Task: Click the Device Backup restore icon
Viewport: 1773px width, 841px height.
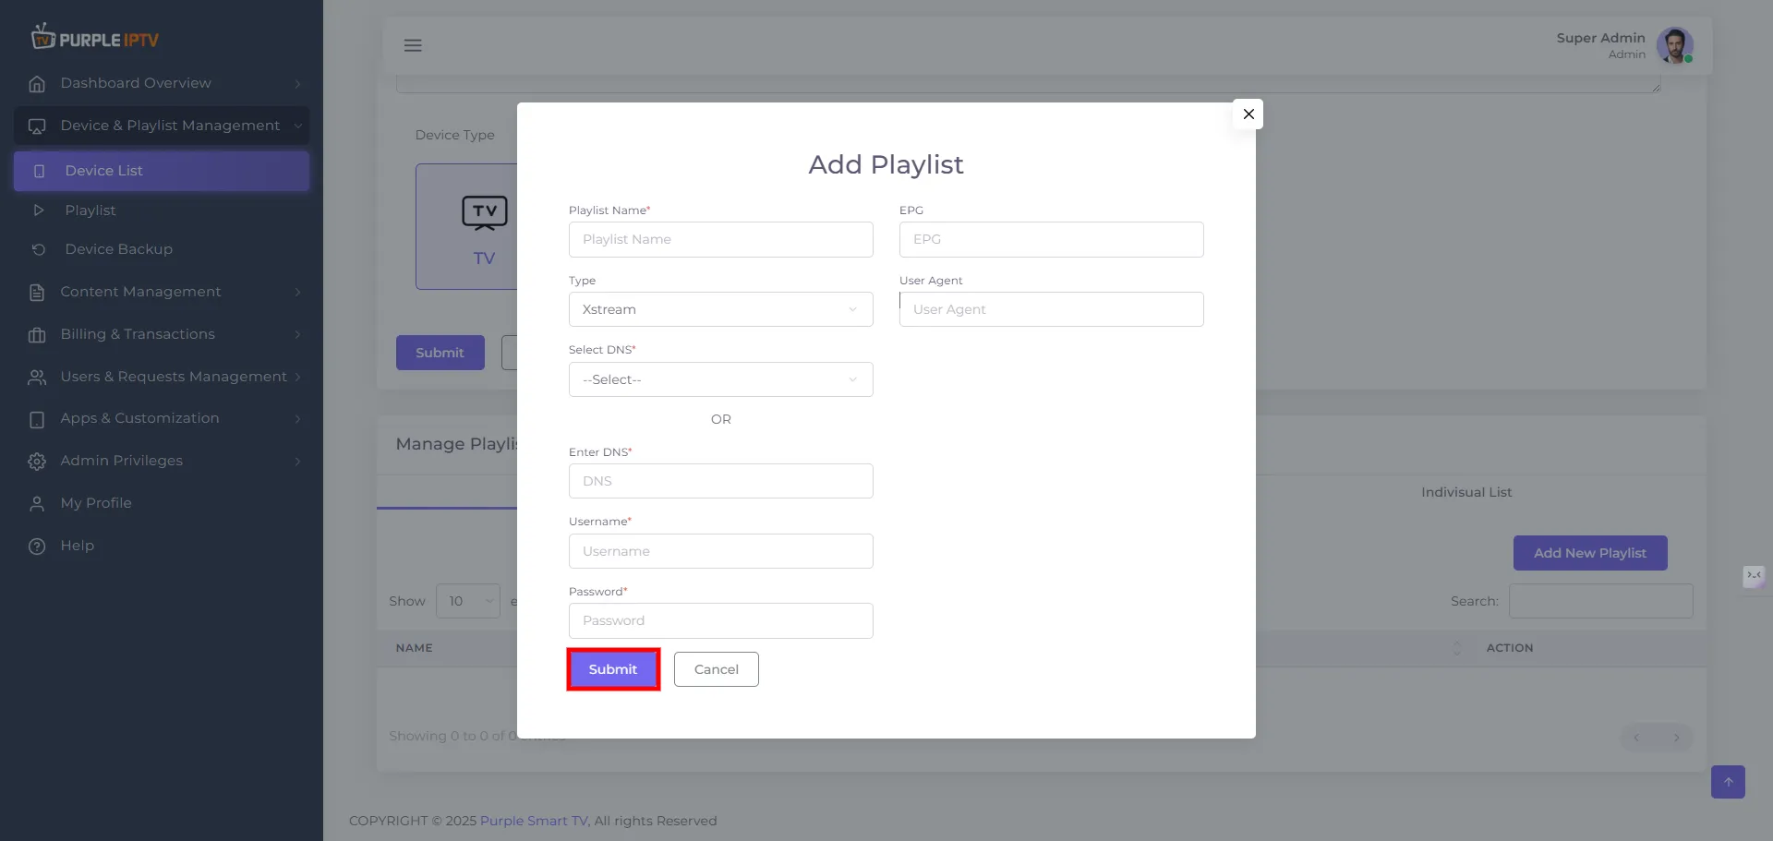Action: pos(39,249)
